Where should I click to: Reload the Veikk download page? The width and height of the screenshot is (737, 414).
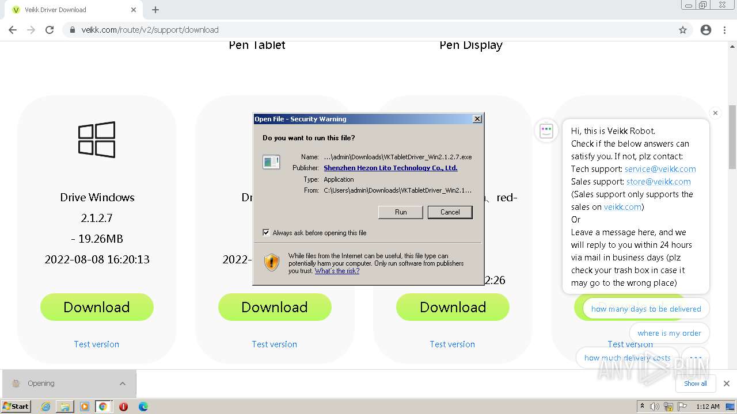pyautogui.click(x=50, y=30)
